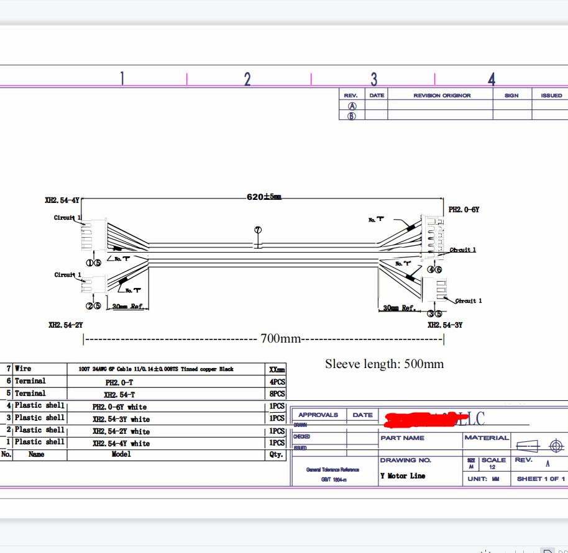This screenshot has height=553, width=568.
Task: Select the PH2.0-T terminal model cell
Action: click(119, 382)
